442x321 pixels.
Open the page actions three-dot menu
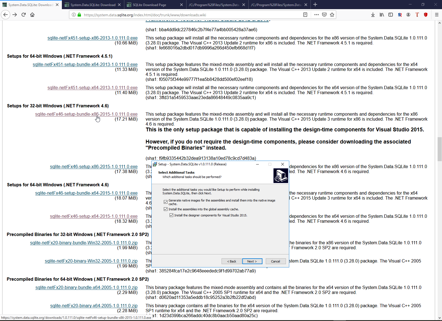317,15
